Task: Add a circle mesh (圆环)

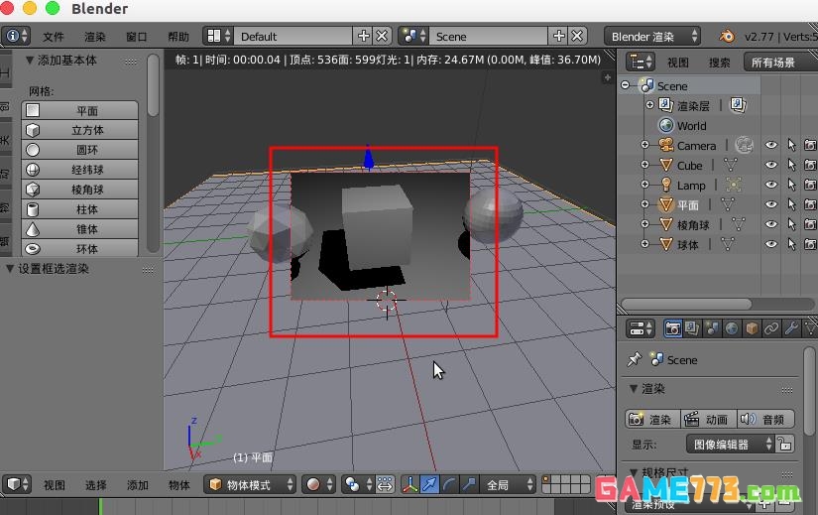Action: [x=80, y=150]
